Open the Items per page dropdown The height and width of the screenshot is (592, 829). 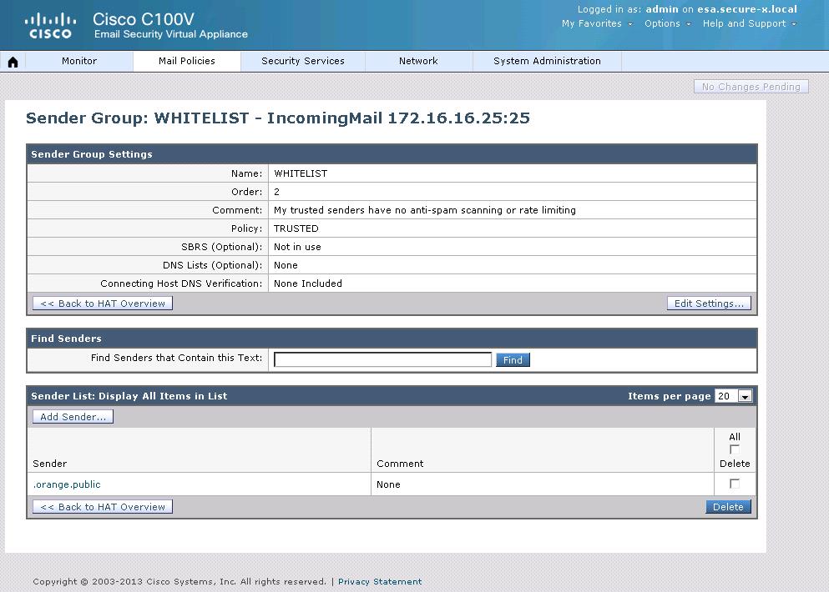[733, 396]
